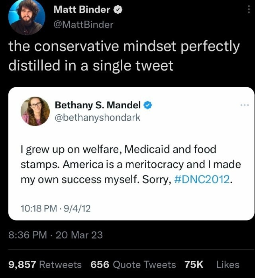This screenshot has height=278, width=255.
Task: Click the Bethany S. Mandel name
Action: coord(98,105)
